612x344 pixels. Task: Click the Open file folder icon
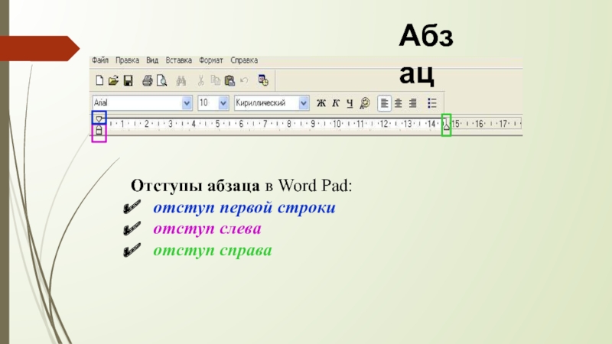(x=113, y=80)
